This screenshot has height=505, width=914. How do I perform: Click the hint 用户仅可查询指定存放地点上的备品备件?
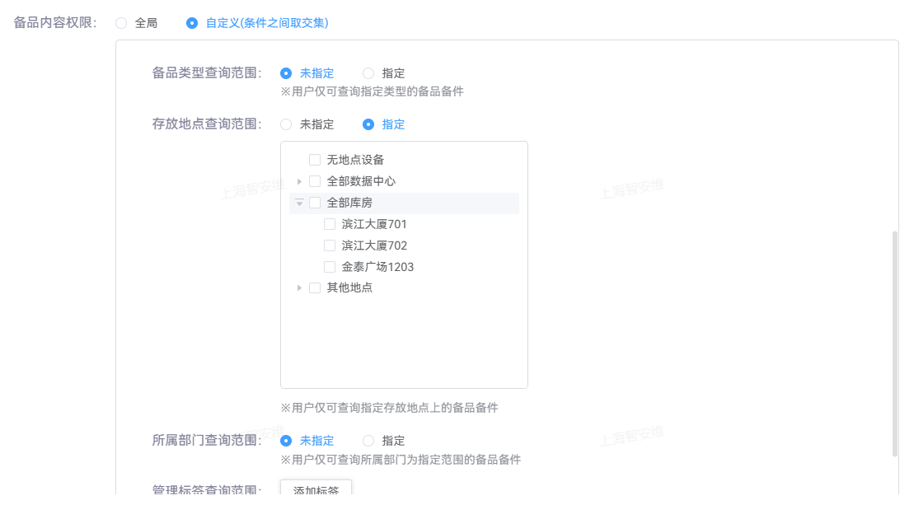pos(389,408)
